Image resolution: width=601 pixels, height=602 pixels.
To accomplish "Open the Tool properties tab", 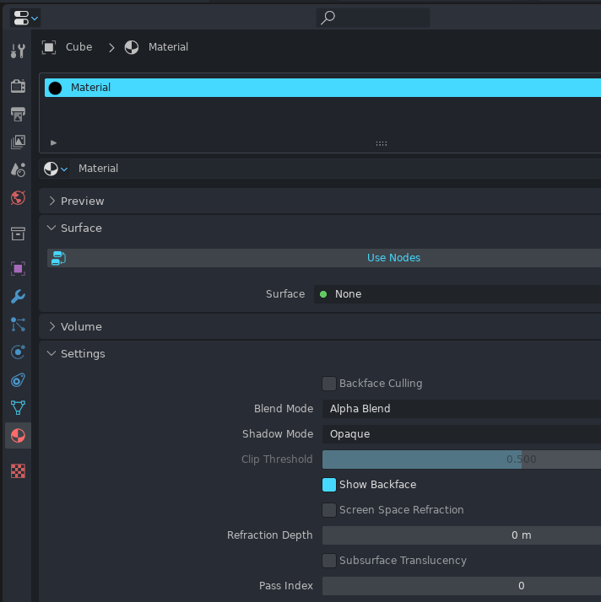I will (x=18, y=51).
